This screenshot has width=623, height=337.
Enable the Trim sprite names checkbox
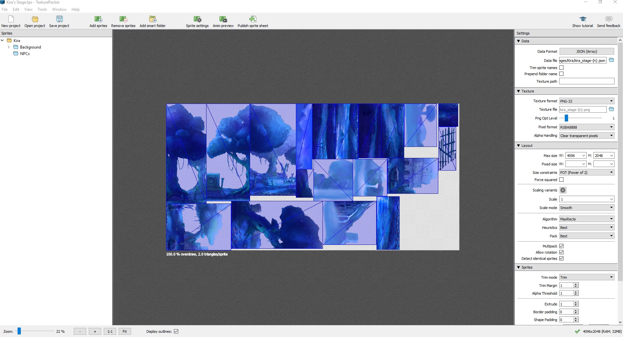click(561, 68)
